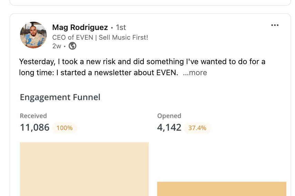Click the Opened label in funnel
This screenshot has height=196, width=295.
(169, 116)
